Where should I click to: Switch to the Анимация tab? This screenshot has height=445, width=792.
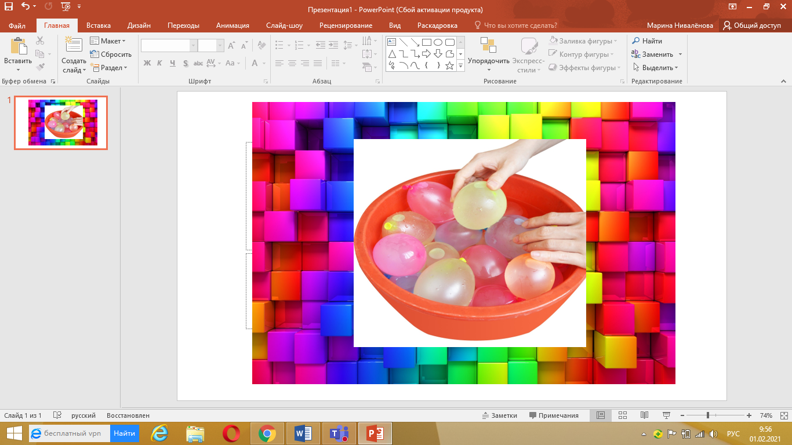tap(232, 25)
